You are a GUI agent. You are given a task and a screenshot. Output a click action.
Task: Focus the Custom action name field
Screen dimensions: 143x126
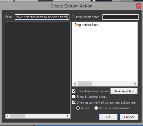click(x=121, y=17)
